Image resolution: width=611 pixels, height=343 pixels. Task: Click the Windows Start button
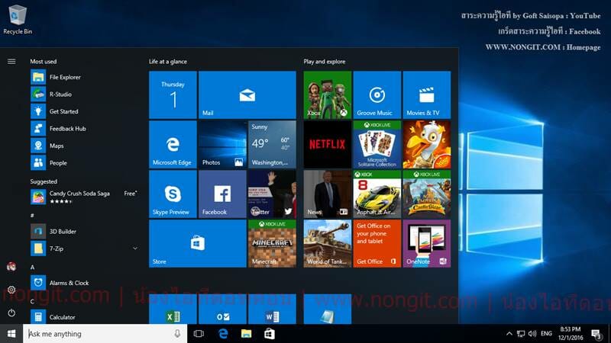point(11,334)
